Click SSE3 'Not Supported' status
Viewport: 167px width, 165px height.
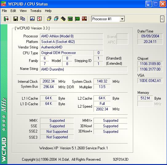tap(57, 137)
